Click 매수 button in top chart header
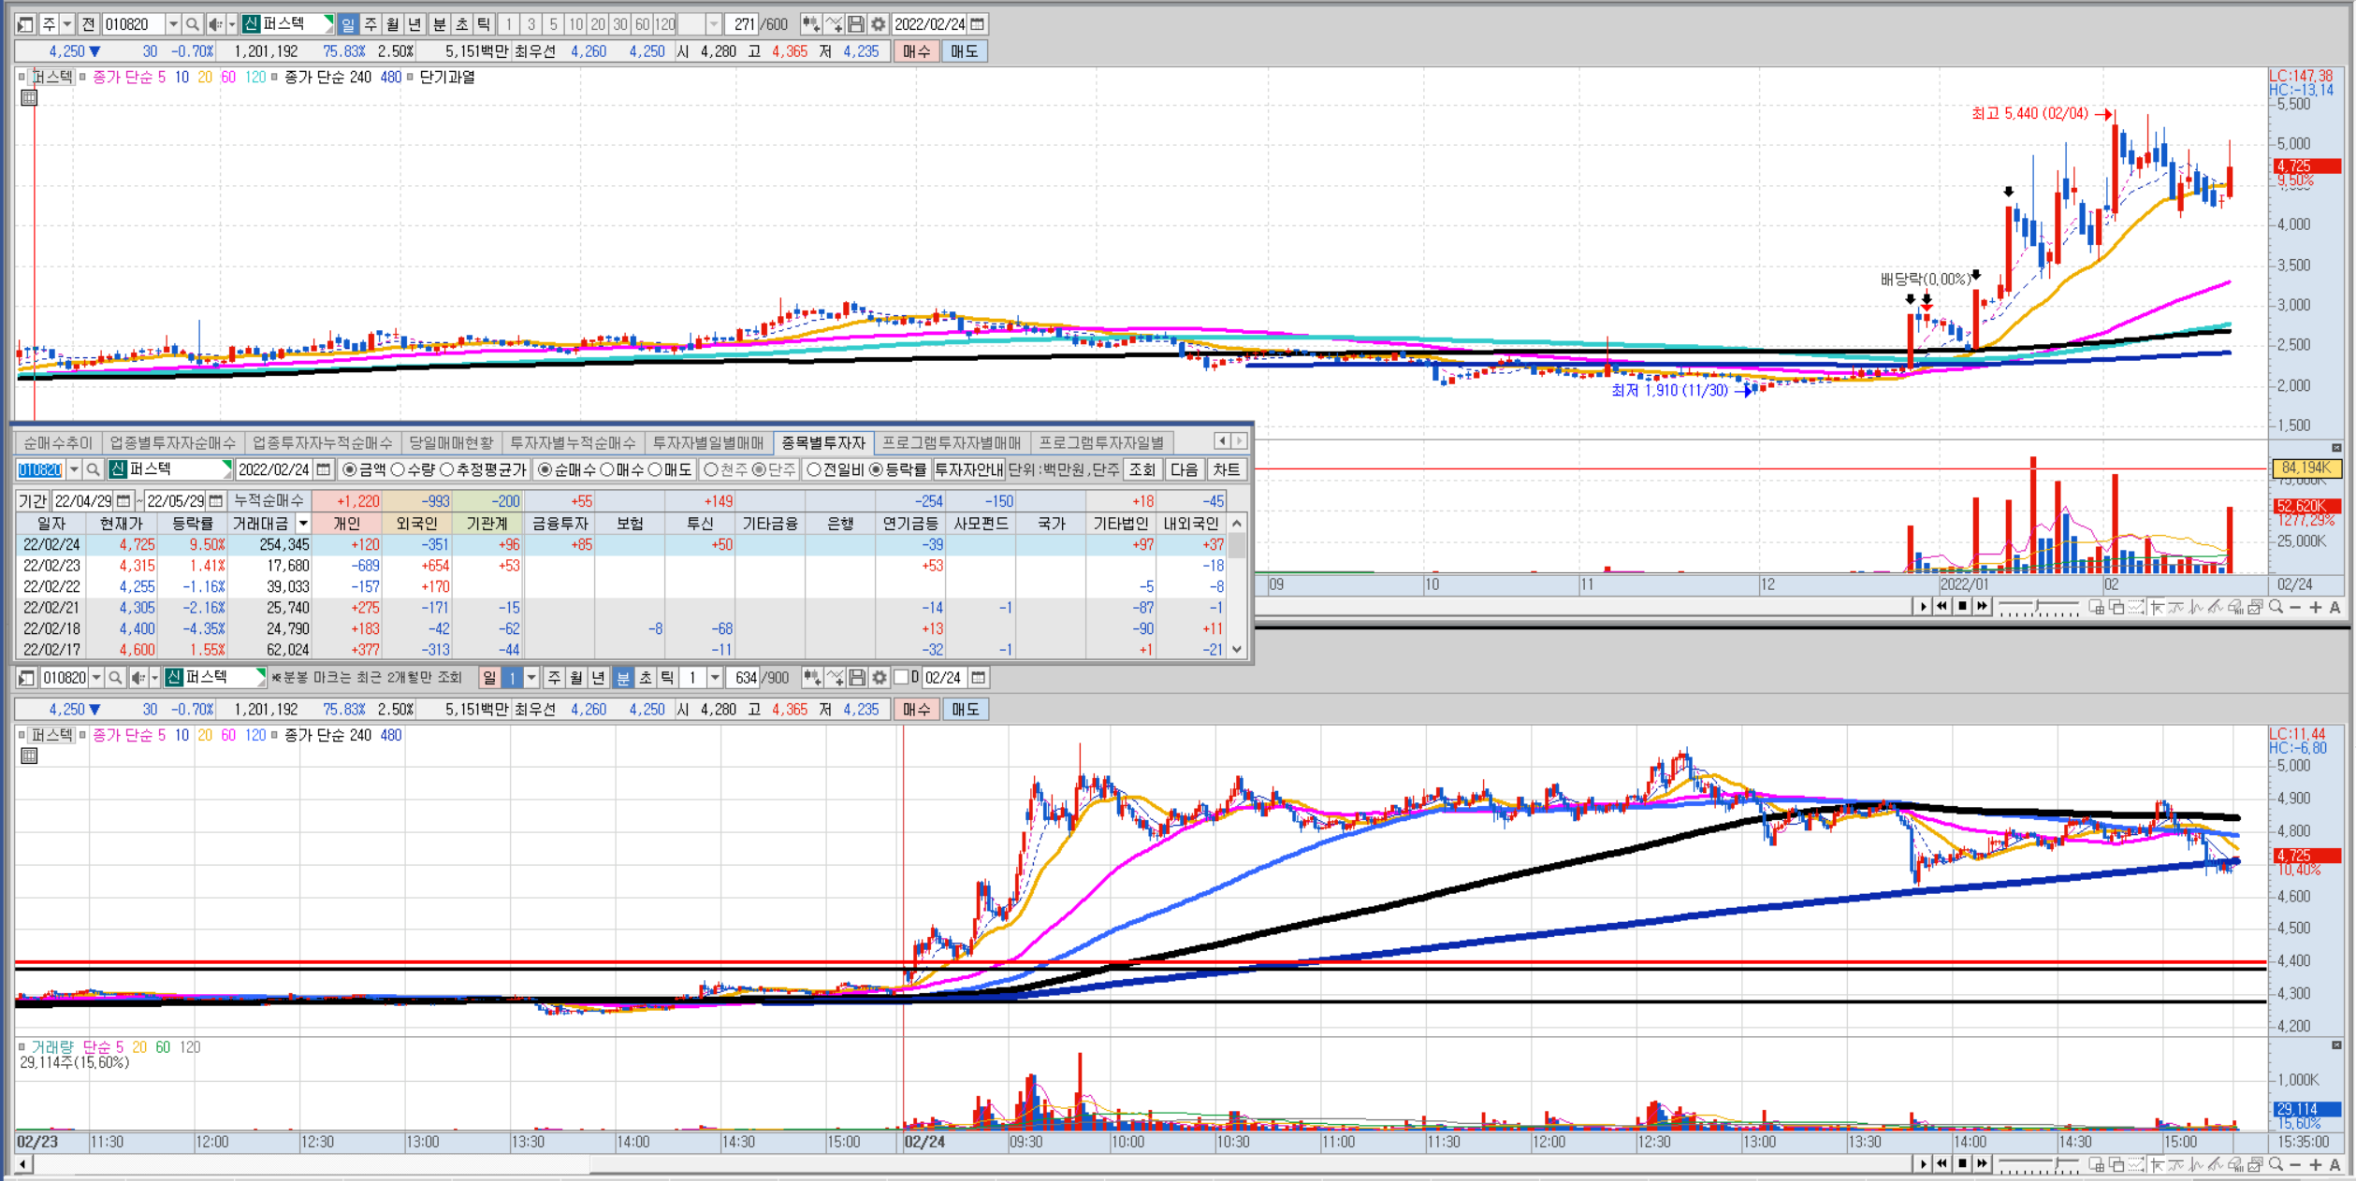Image resolution: width=2356 pixels, height=1181 pixels. (x=917, y=51)
